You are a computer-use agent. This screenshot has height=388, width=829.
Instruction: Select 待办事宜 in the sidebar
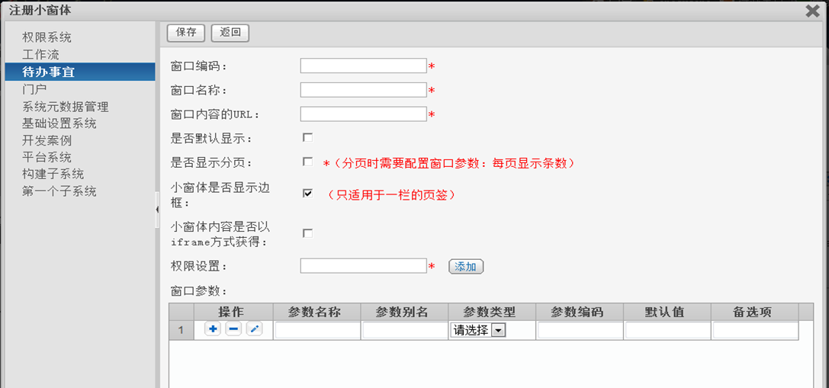pyautogui.click(x=80, y=72)
